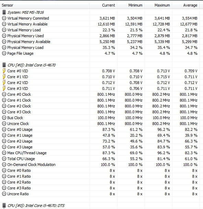Click the CPU chip icon for Intel Core i5-4670
This screenshot has height=209, width=203.
[x=4, y=65]
